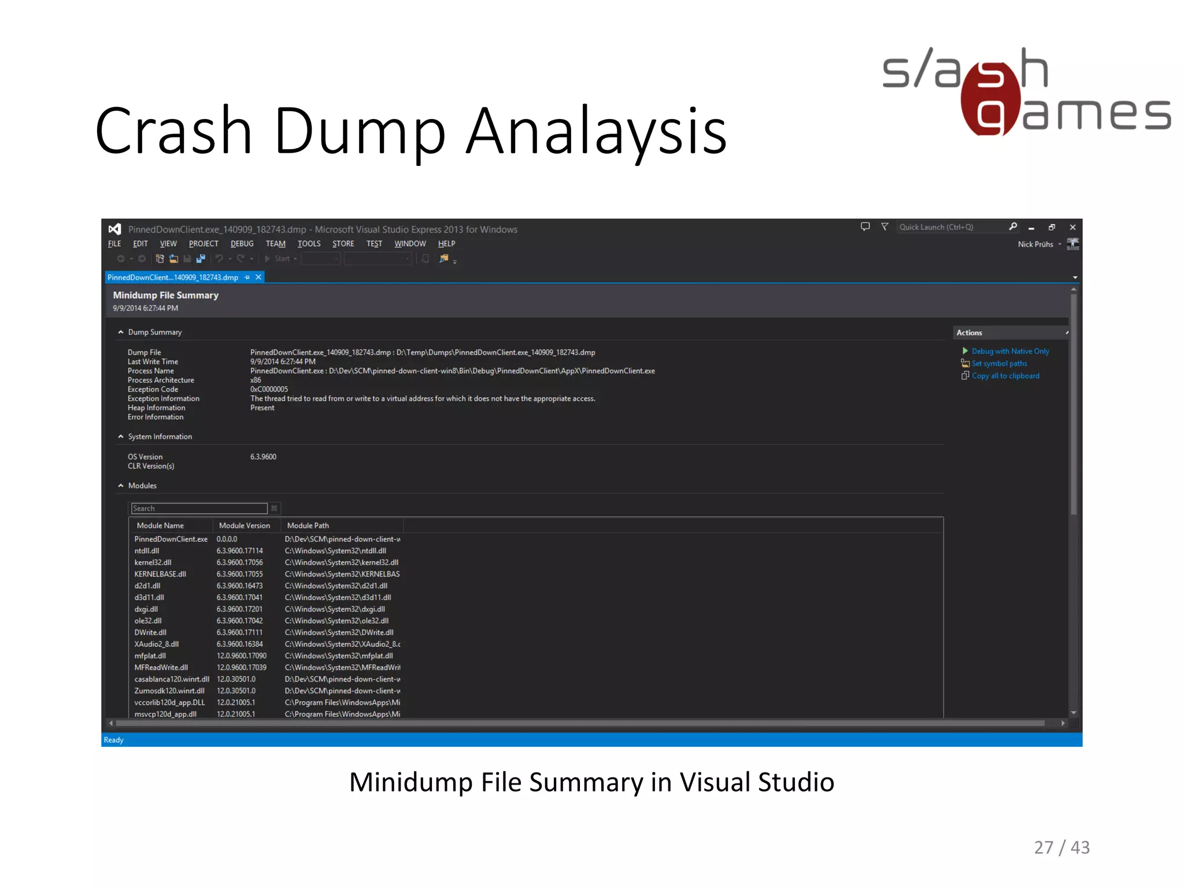1184x888 pixels.
Task: Open the STORE menu
Action: [343, 244]
